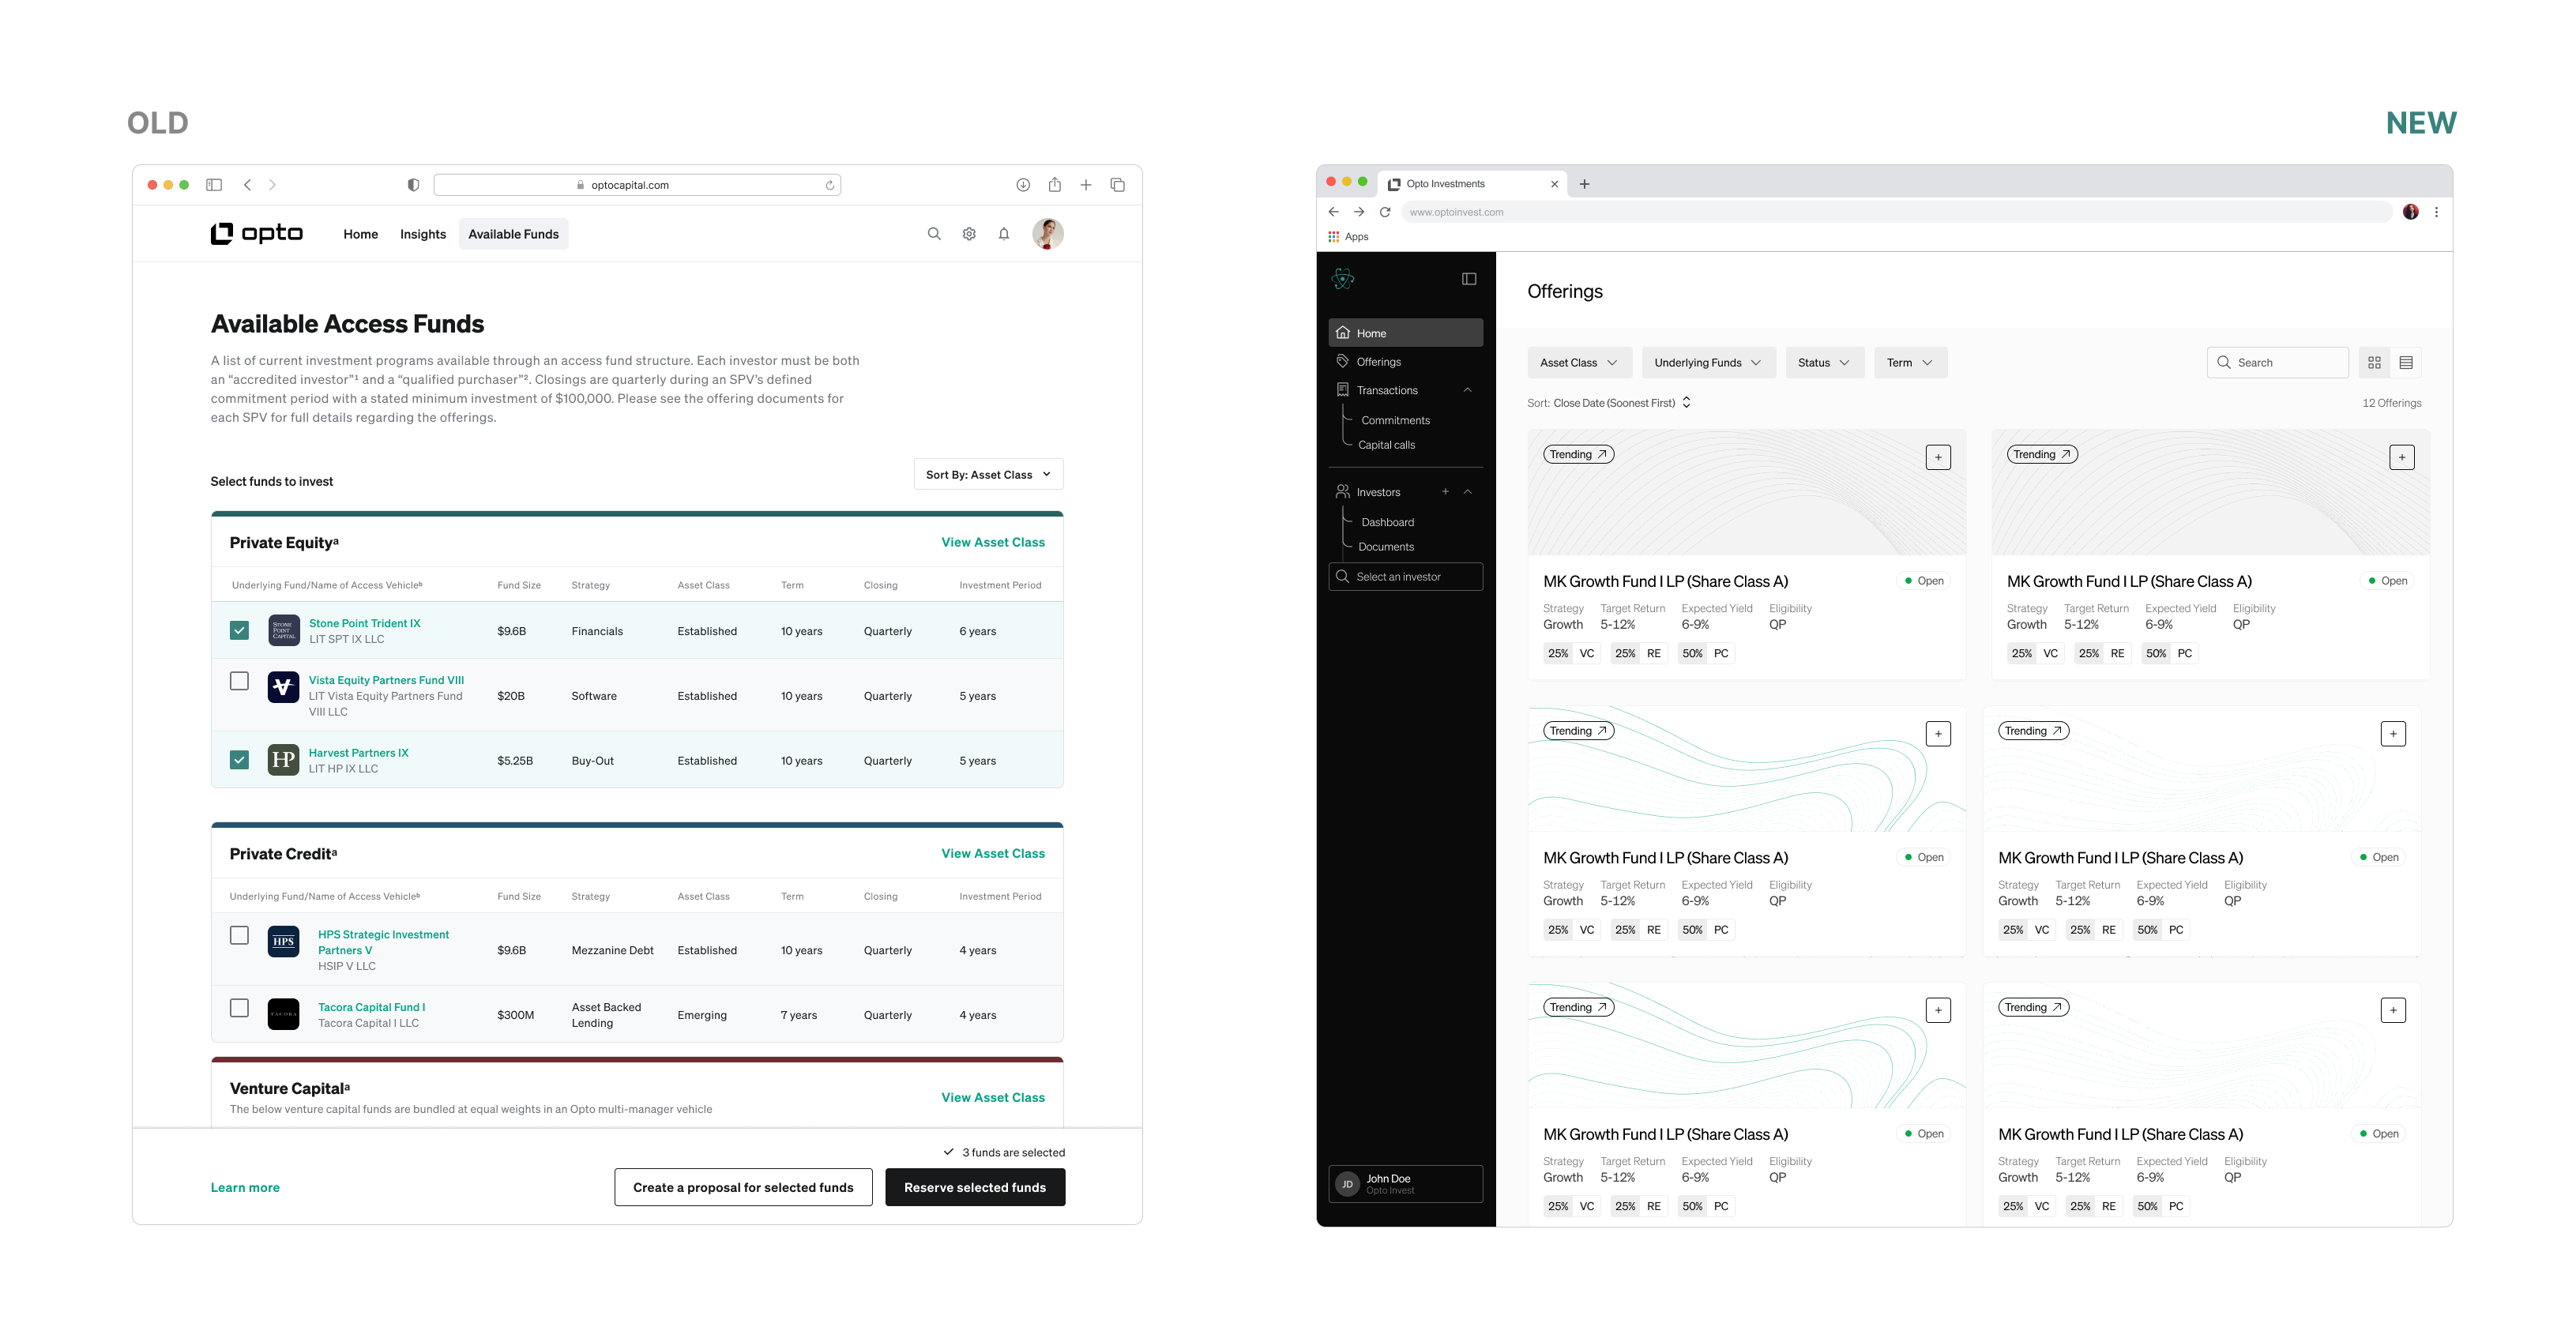Uncheck Stone Point Trident IX fund
This screenshot has width=2576, height=1327.
click(x=239, y=630)
